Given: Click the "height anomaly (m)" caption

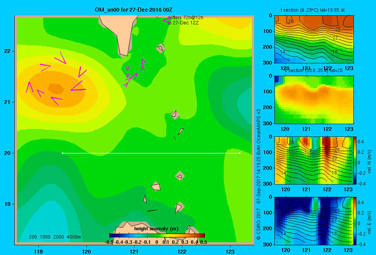Looking at the screenshot, I should pyautogui.click(x=156, y=229).
